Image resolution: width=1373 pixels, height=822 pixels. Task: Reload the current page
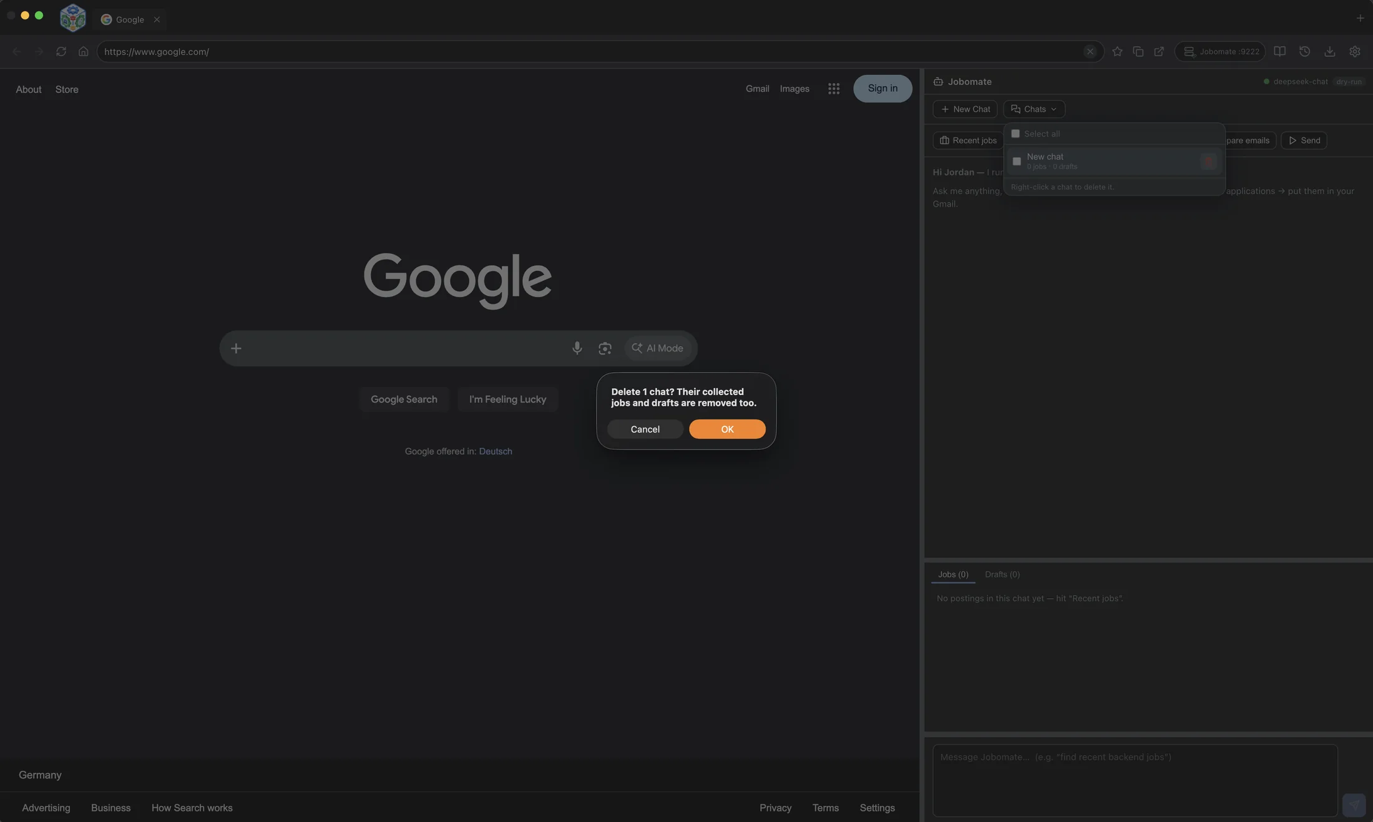pos(61,52)
